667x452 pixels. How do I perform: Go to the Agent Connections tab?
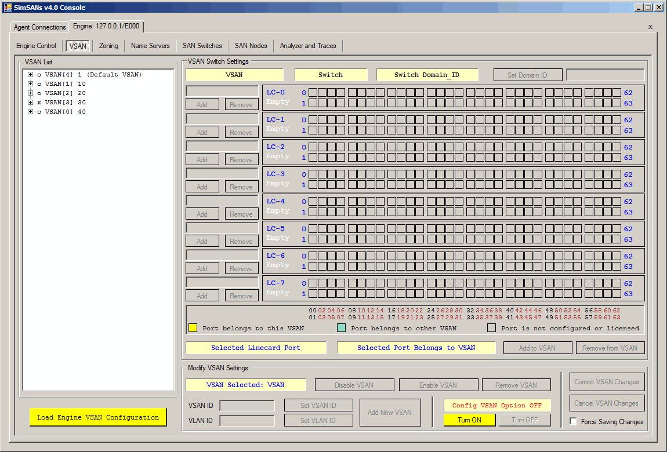(x=40, y=27)
